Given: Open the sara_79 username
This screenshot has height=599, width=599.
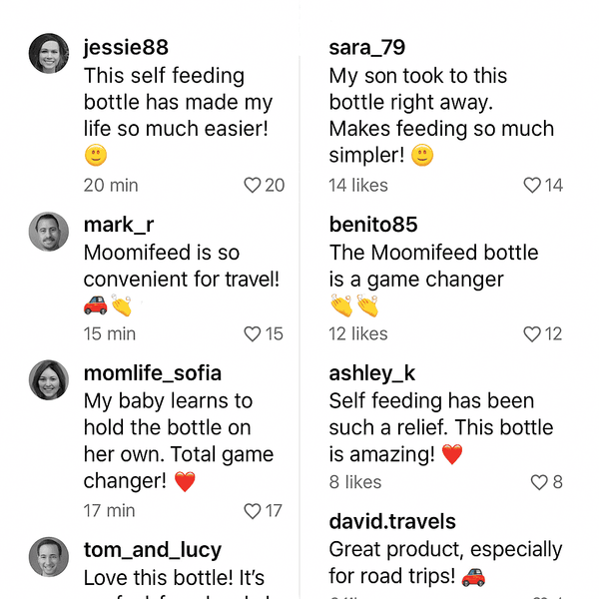Looking at the screenshot, I should click(x=367, y=48).
